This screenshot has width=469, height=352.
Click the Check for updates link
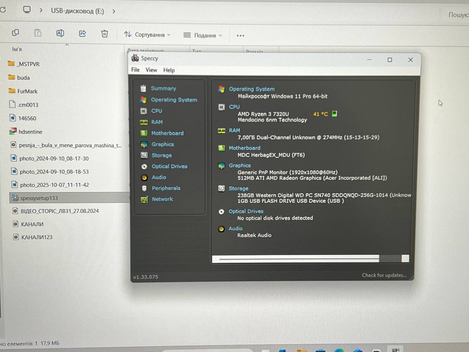tap(384, 275)
